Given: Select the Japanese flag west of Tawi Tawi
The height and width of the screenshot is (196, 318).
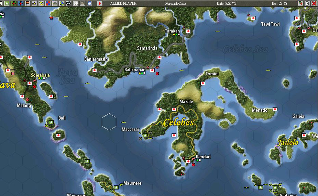Looking at the screenshot, I should point(253,18).
